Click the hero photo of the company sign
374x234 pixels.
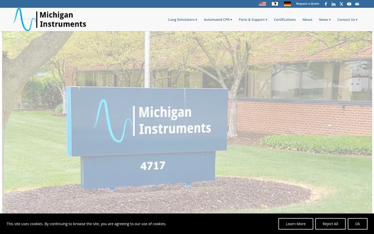[187, 122]
